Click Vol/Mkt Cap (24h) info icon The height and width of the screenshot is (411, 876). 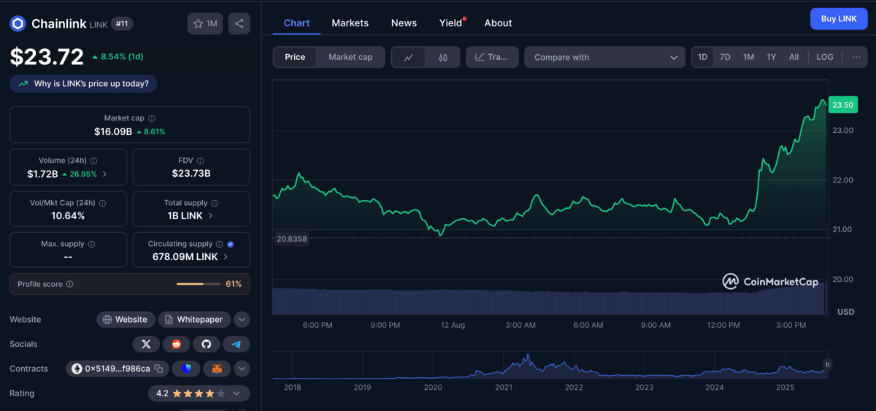[x=101, y=203]
